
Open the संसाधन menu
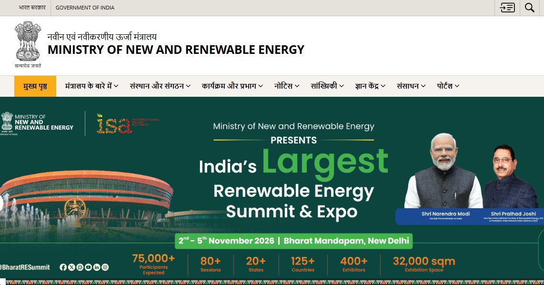tap(411, 86)
